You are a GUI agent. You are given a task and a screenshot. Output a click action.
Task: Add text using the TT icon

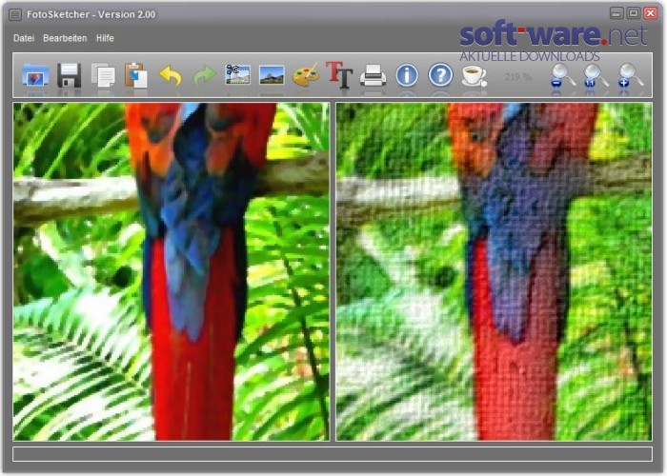(x=339, y=75)
